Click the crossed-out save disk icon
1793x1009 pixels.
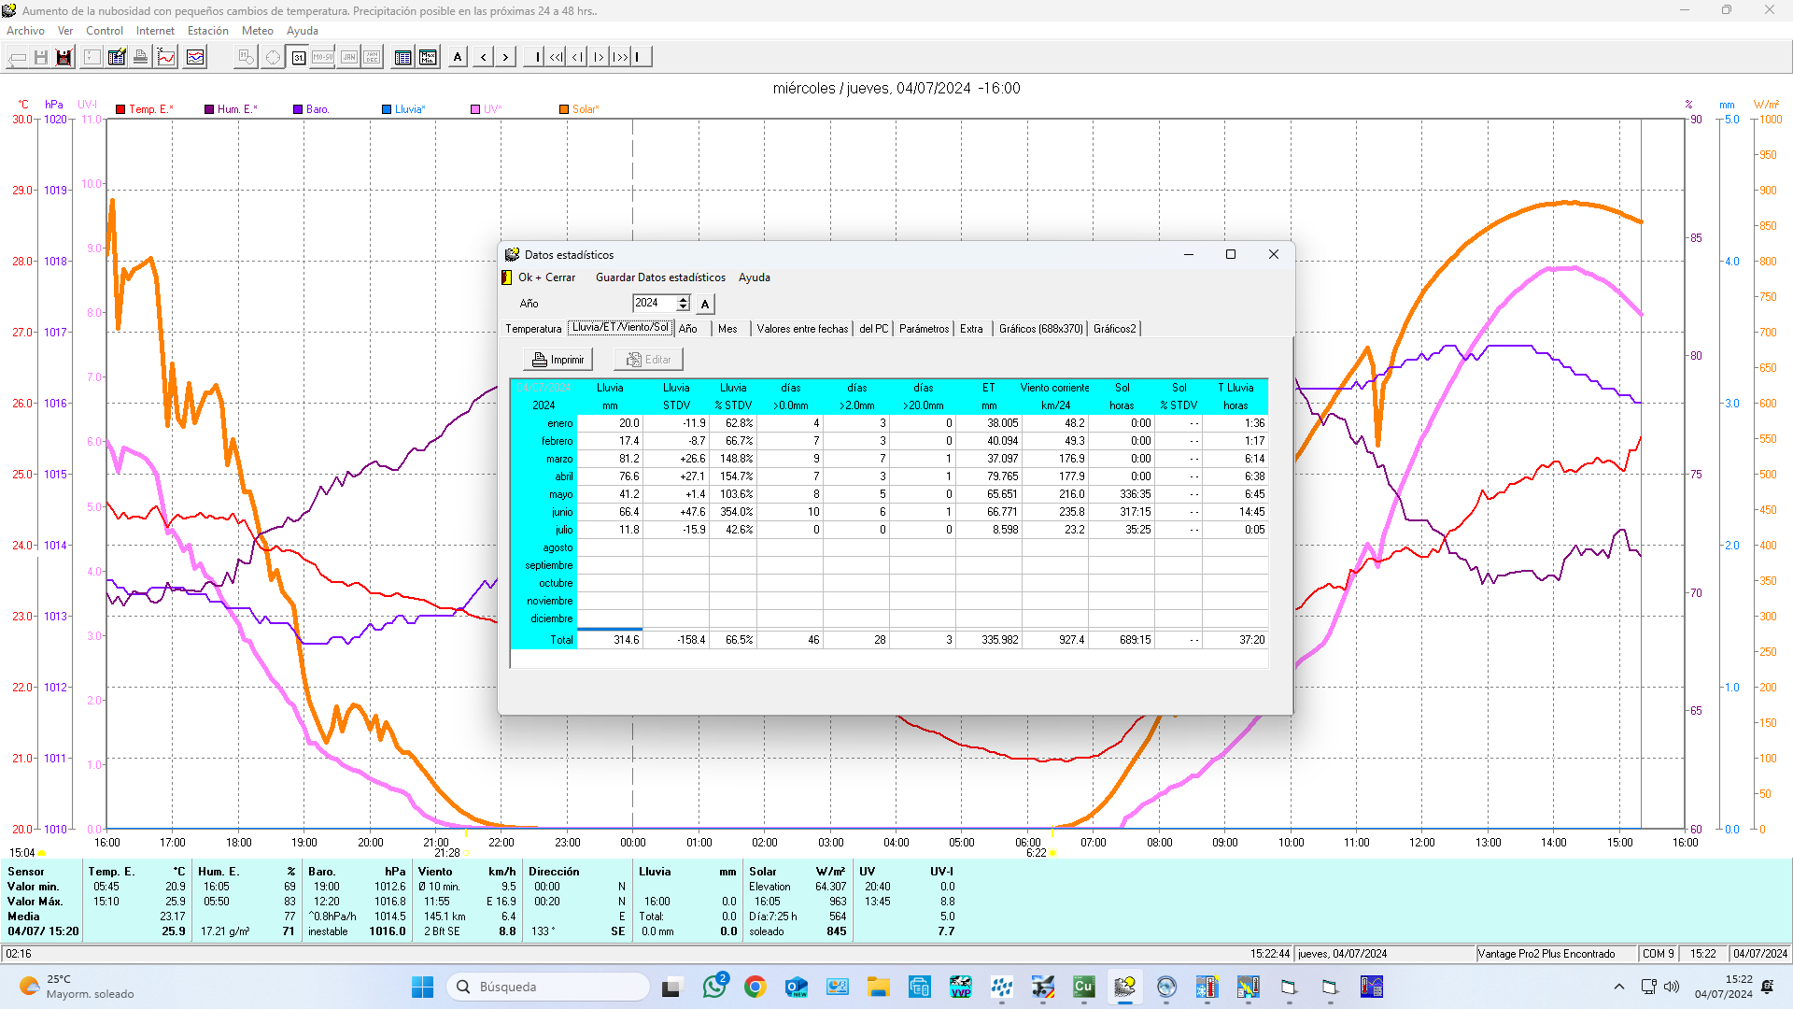[x=64, y=57]
